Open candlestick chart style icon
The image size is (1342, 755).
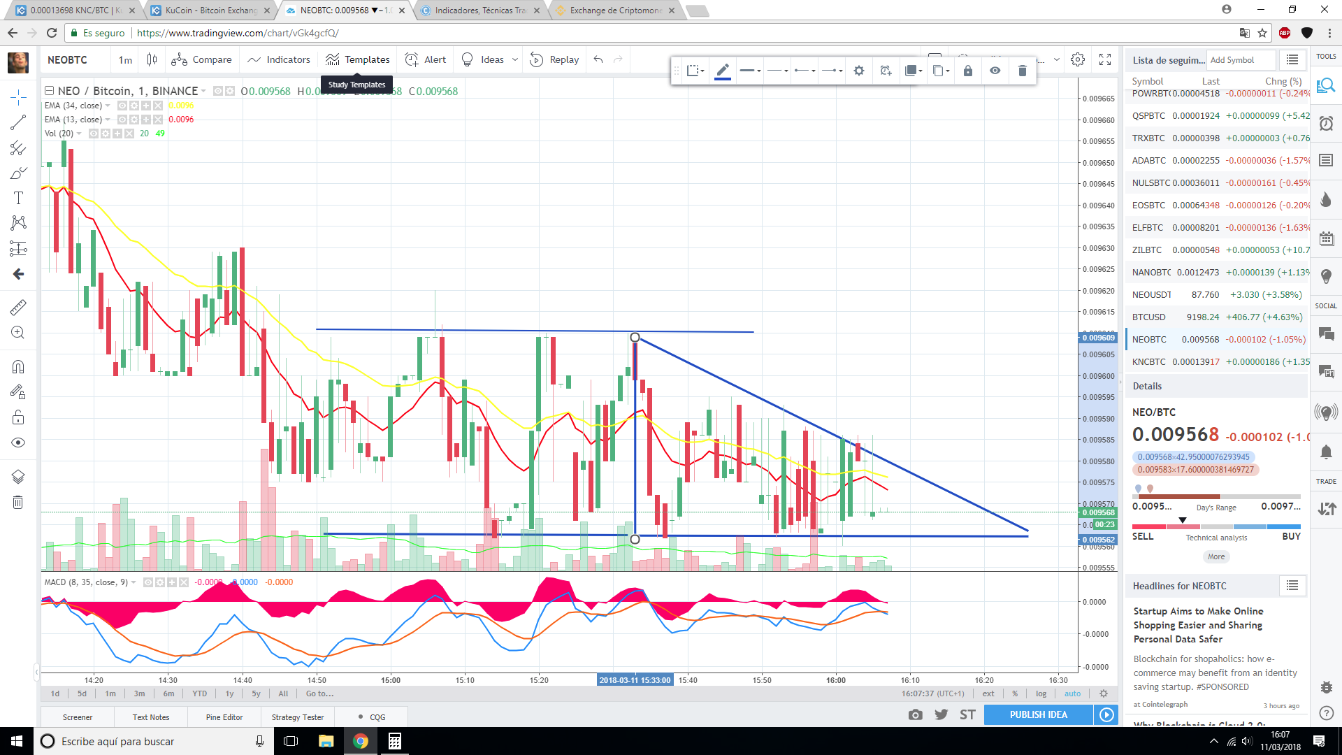click(x=152, y=59)
